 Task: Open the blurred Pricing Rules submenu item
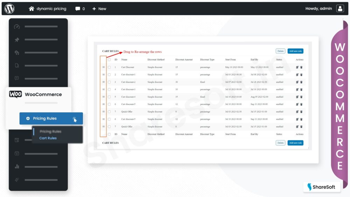(50, 132)
